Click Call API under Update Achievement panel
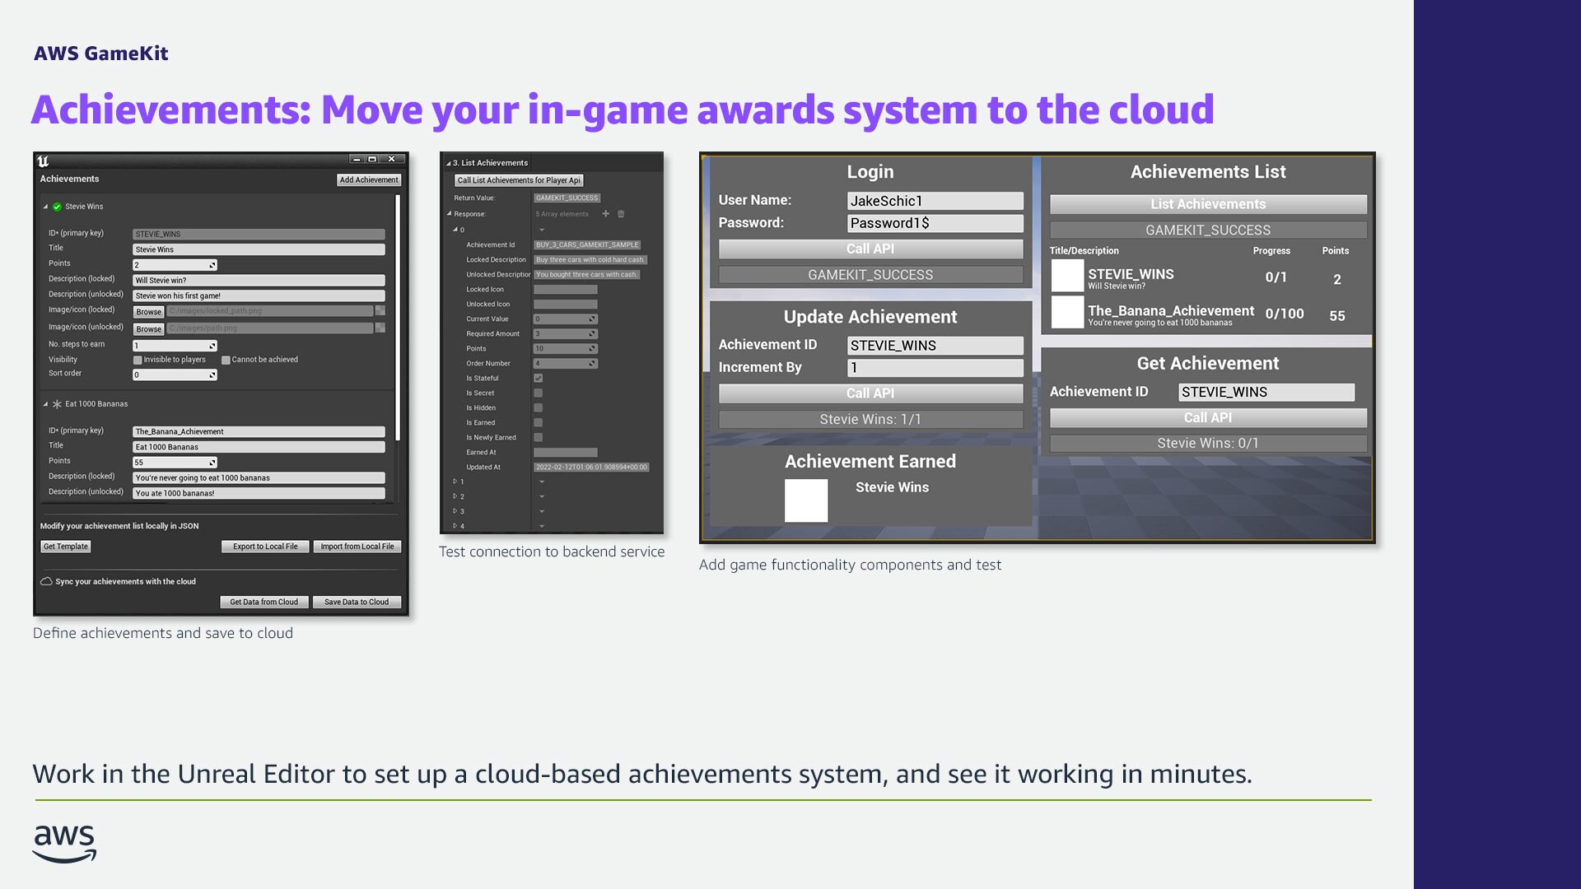The height and width of the screenshot is (889, 1581). tap(870, 393)
